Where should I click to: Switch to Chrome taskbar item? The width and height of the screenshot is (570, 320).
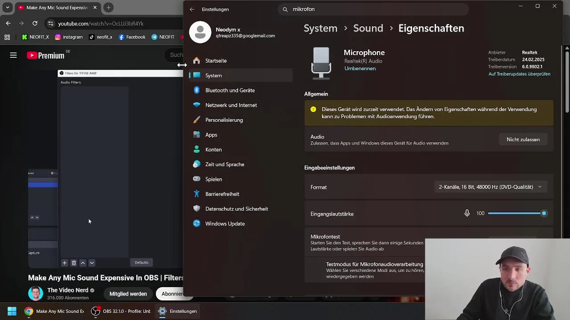54,311
